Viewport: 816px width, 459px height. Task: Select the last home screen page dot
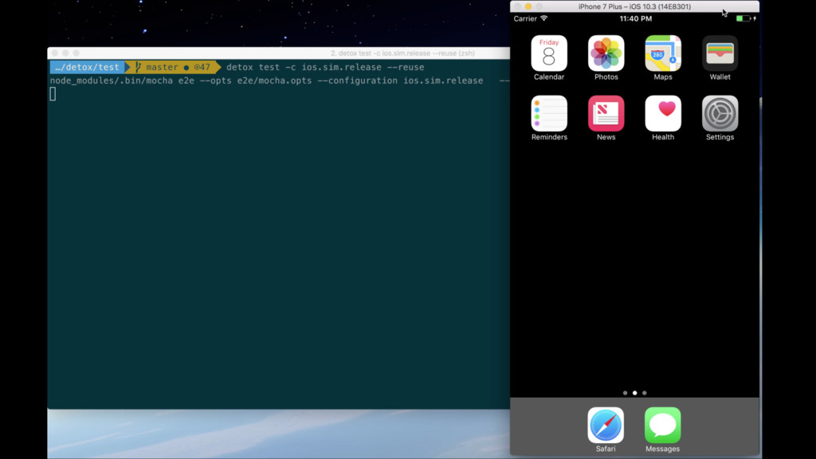pyautogui.click(x=645, y=393)
